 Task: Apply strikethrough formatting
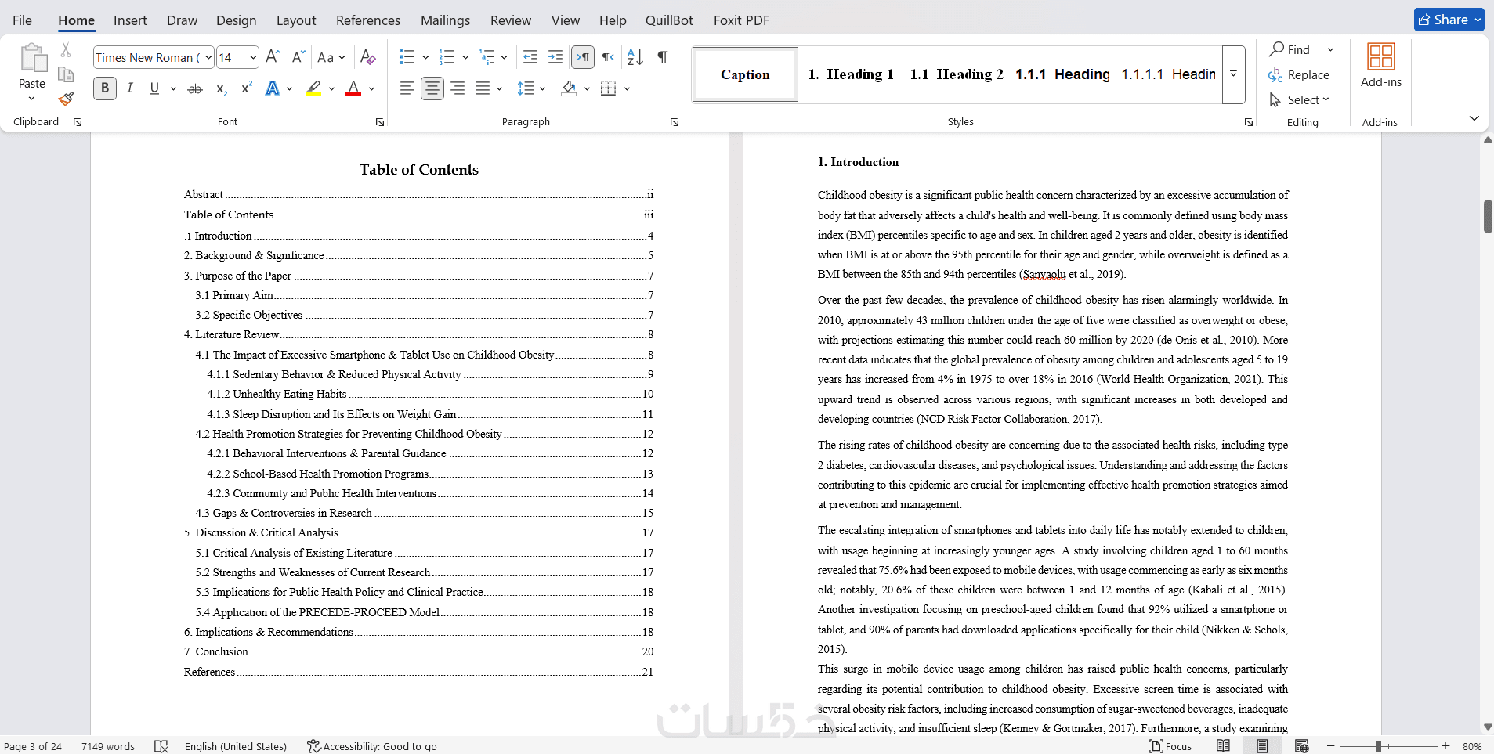pos(195,88)
